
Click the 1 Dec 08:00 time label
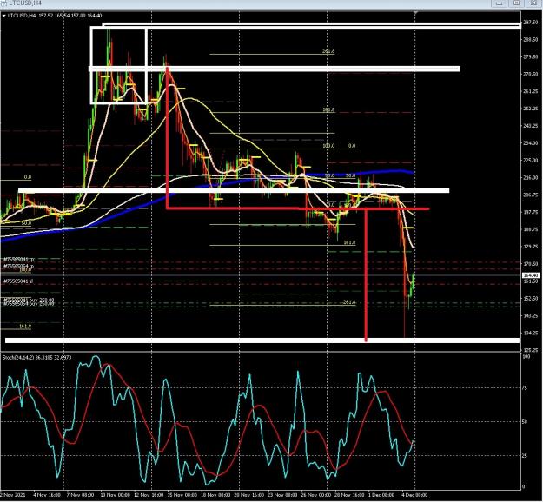[x=381, y=495]
